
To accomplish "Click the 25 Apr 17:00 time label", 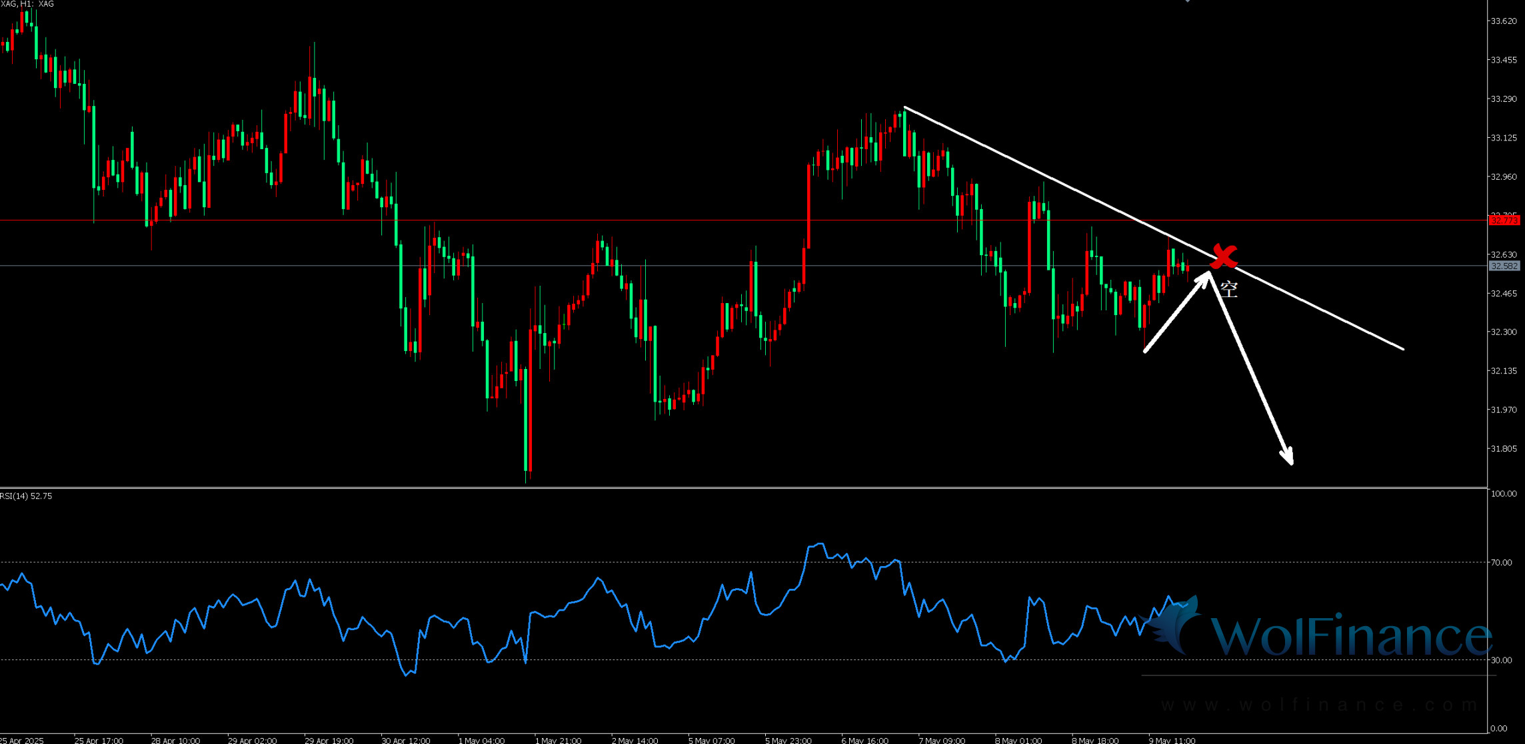I will [99, 740].
